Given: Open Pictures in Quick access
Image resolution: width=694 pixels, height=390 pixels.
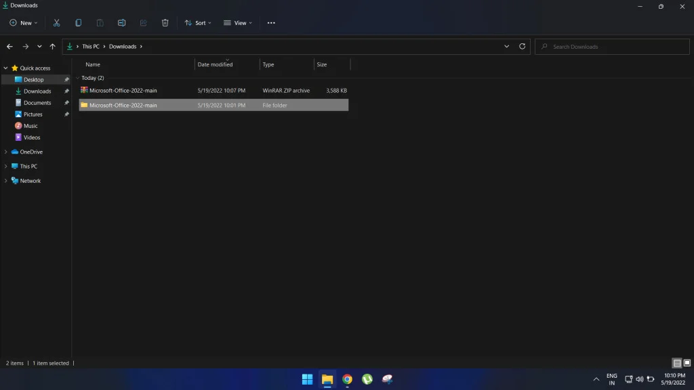Looking at the screenshot, I should 33,114.
